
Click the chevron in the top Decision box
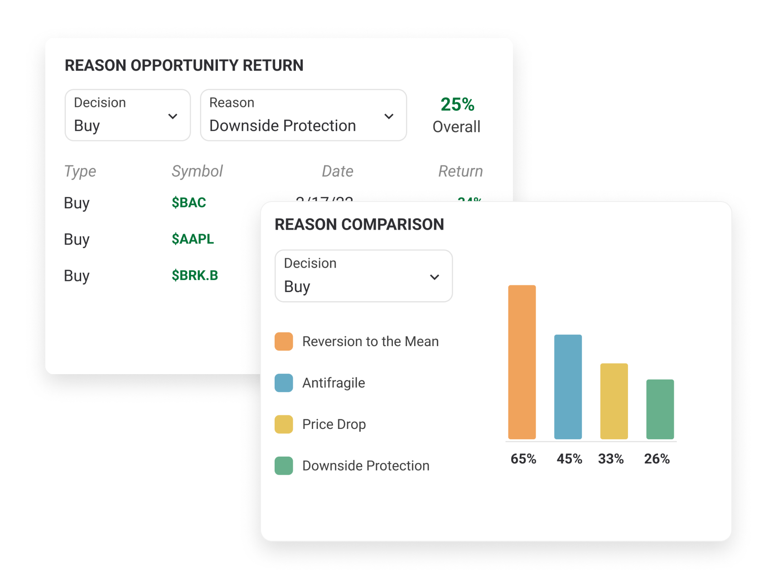[173, 116]
